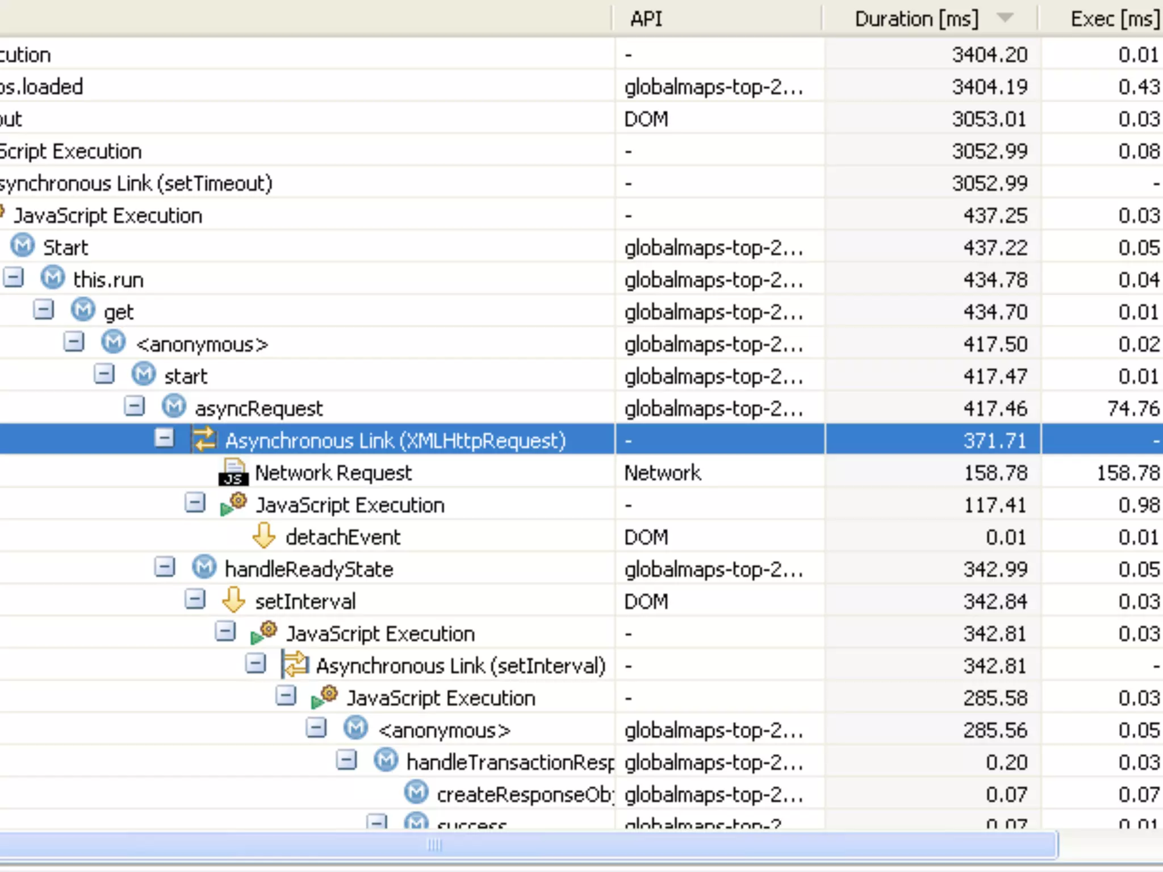Viewport: 1163px width, 872px height.
Task: Sort by the API column header
Action: (717, 19)
